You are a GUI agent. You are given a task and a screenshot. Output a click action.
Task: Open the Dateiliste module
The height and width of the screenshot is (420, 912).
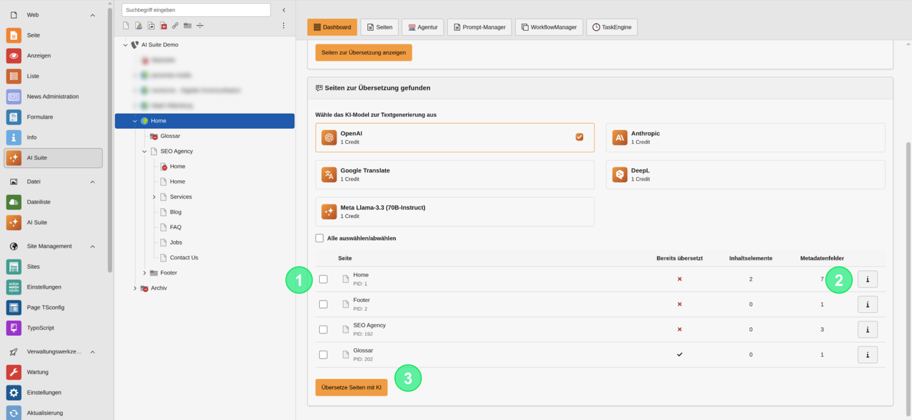tap(53, 202)
